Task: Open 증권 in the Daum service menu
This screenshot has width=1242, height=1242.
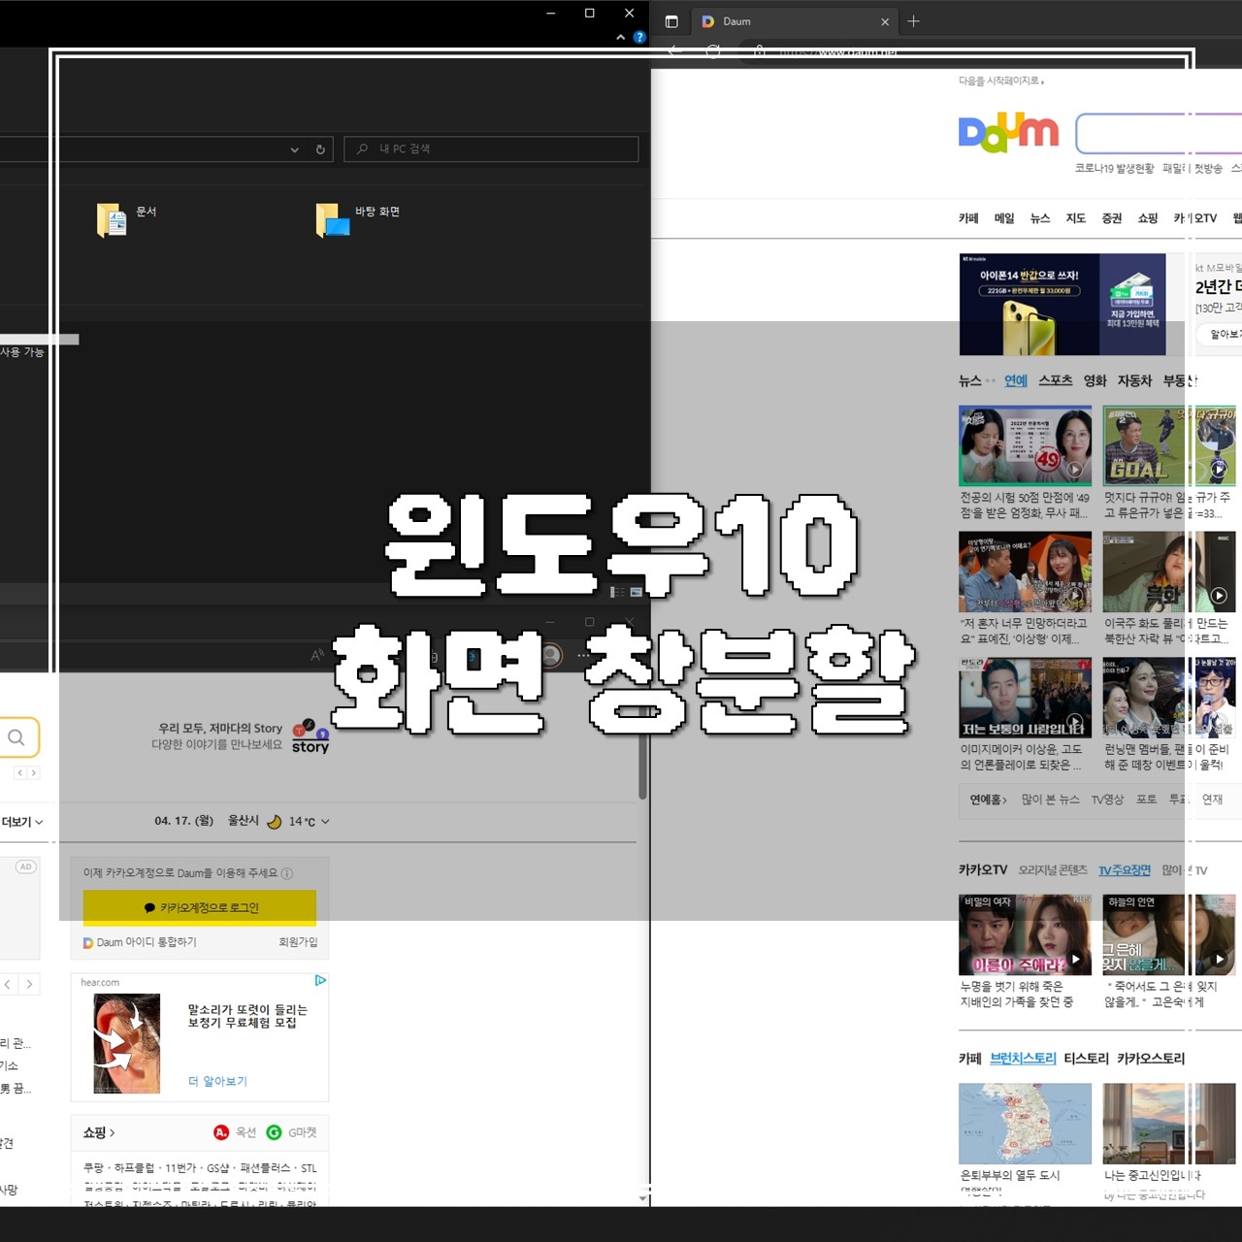Action: (1112, 218)
